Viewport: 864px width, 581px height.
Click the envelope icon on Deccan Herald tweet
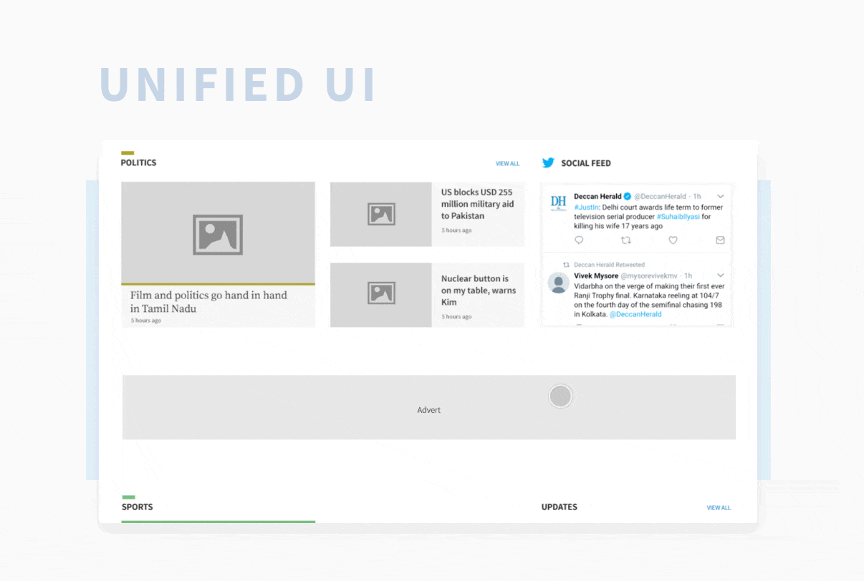click(720, 240)
